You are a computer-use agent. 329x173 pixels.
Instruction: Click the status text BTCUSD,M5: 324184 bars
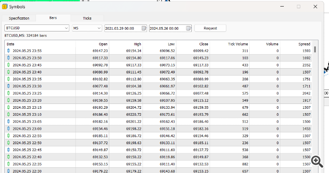coord(25,35)
